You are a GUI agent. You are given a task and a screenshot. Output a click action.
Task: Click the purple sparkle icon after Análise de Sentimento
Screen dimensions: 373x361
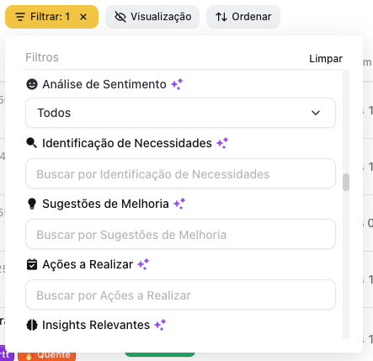(177, 84)
